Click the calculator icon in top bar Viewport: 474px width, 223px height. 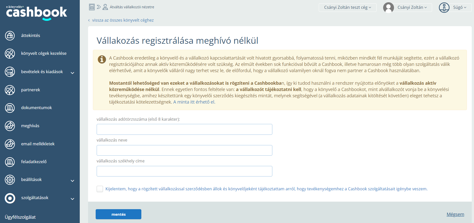pyautogui.click(x=92, y=7)
